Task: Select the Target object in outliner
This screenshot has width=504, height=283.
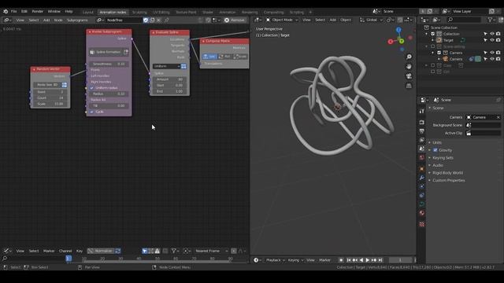Action: click(448, 40)
